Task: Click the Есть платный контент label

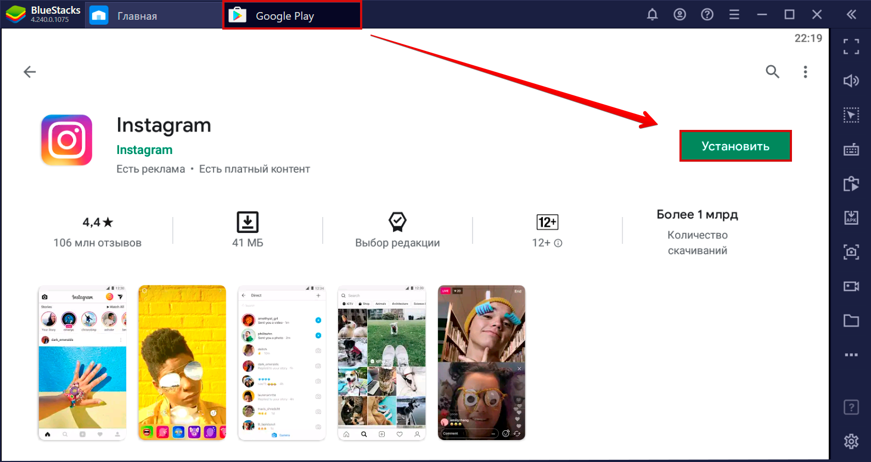Action: [255, 169]
